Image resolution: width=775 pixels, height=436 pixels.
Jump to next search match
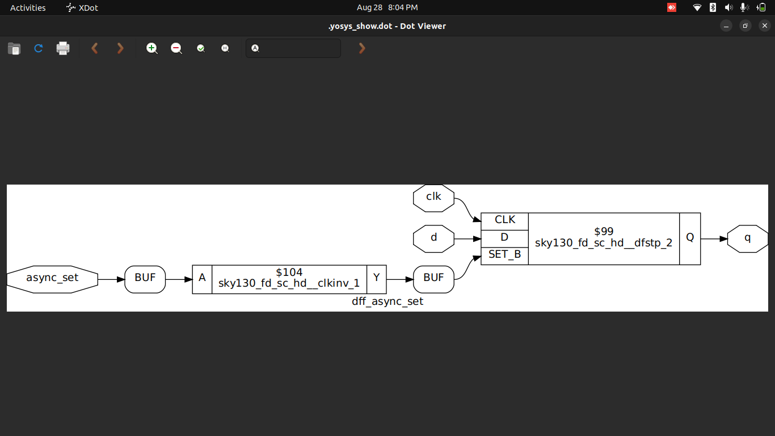click(362, 48)
